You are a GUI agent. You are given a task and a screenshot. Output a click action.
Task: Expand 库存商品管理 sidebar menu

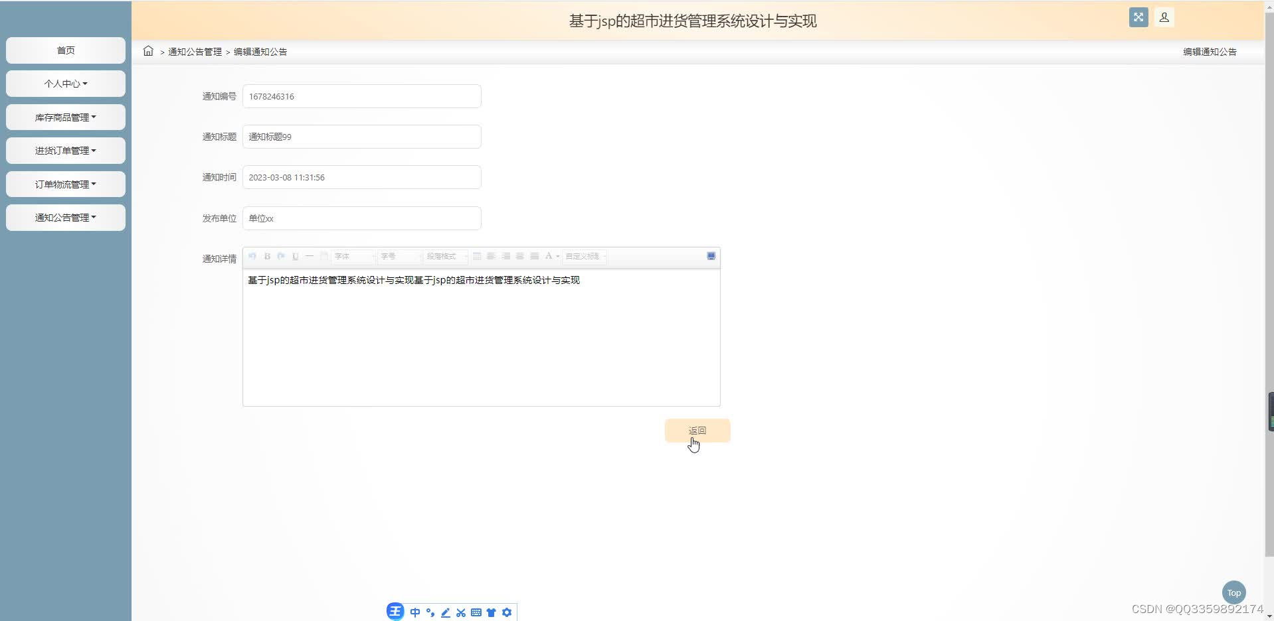point(66,117)
